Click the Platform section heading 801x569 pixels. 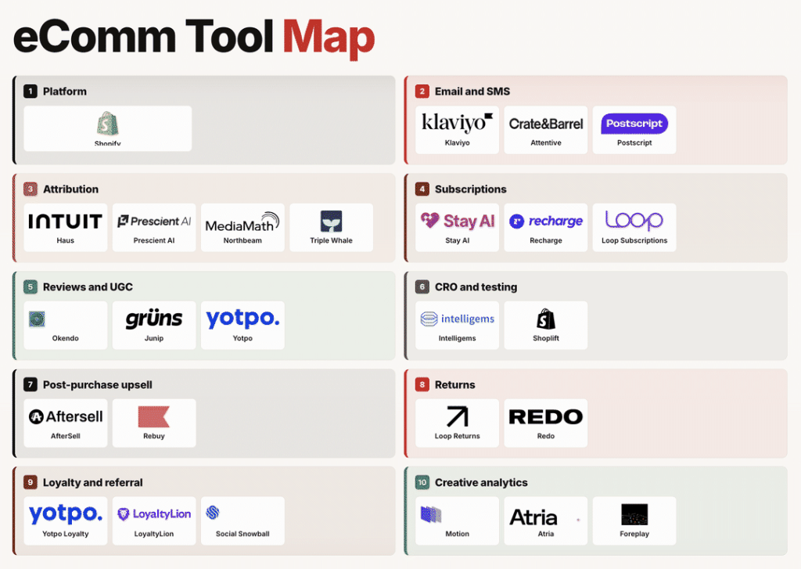click(65, 92)
